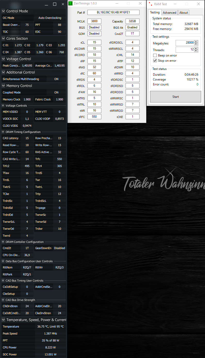Change the RttWr value RZQ/3

coord(60,267)
